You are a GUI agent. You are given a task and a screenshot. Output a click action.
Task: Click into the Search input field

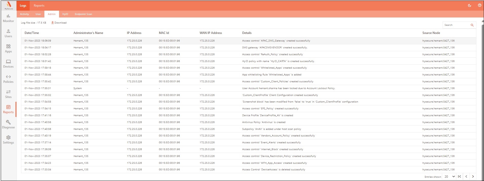[x=456, y=25]
